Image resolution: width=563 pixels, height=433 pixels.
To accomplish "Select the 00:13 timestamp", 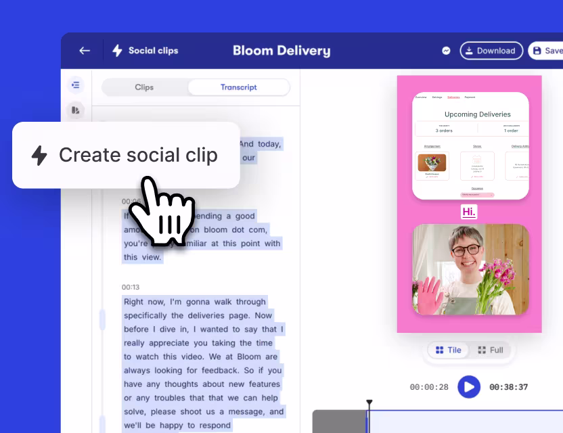I will click(131, 287).
